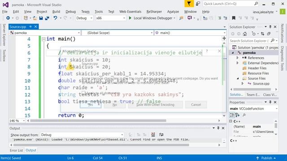287x161 pixels.
Task: Open Property Pages via wrench icon
Action: (x=244, y=115)
